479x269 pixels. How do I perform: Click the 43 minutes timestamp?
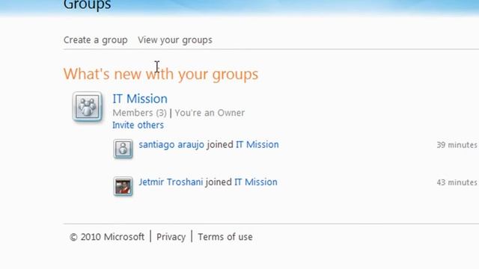[x=457, y=182]
